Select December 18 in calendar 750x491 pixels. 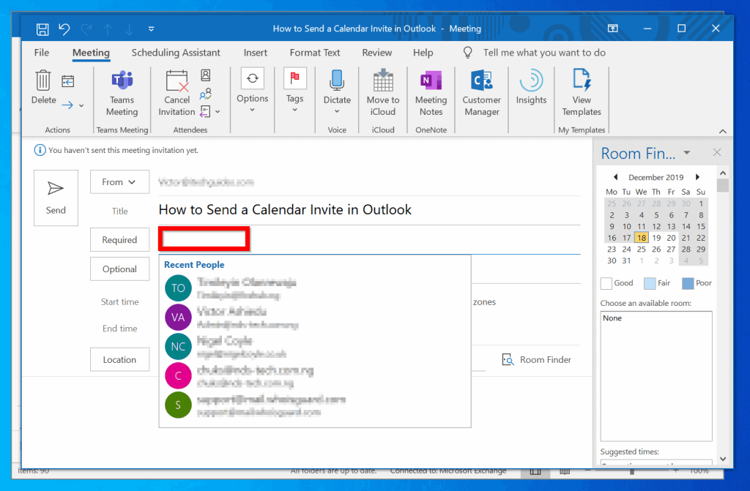coord(642,238)
